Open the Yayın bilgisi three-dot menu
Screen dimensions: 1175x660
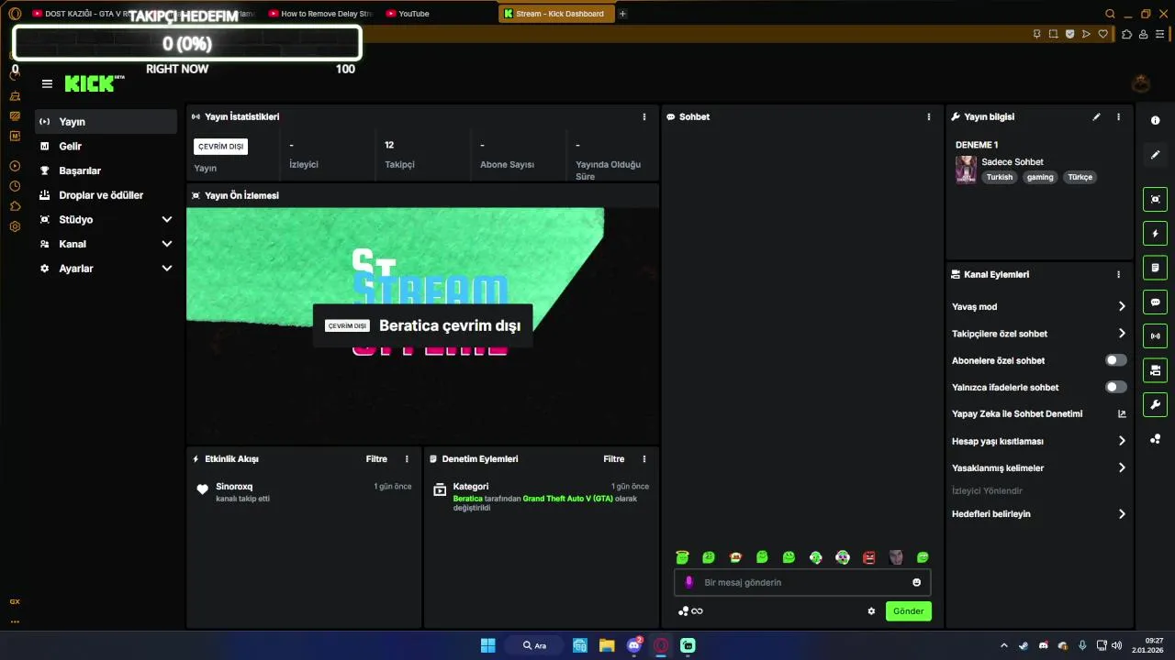tap(1118, 116)
